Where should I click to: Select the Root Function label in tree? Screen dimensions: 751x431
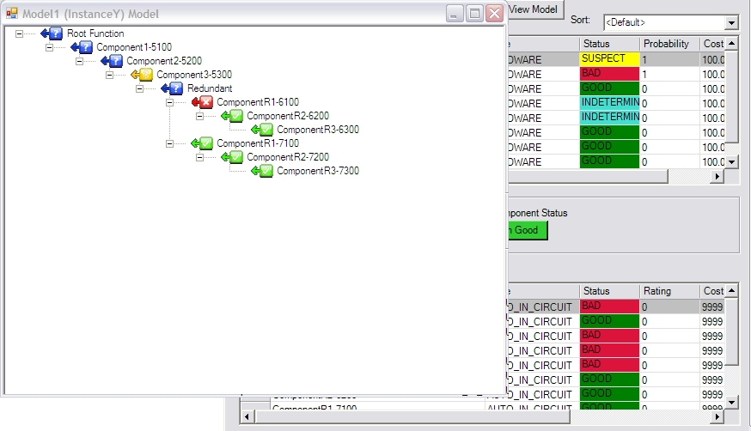(x=95, y=33)
